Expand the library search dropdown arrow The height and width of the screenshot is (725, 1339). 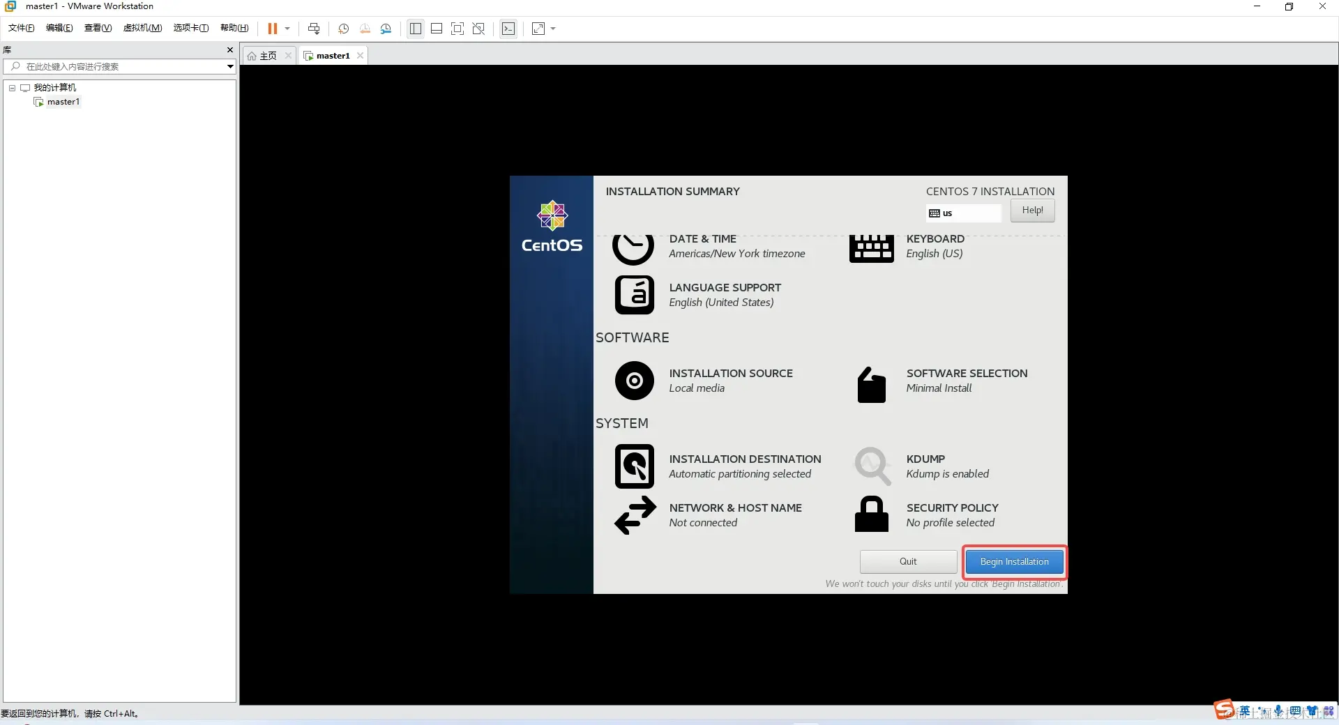click(x=230, y=66)
